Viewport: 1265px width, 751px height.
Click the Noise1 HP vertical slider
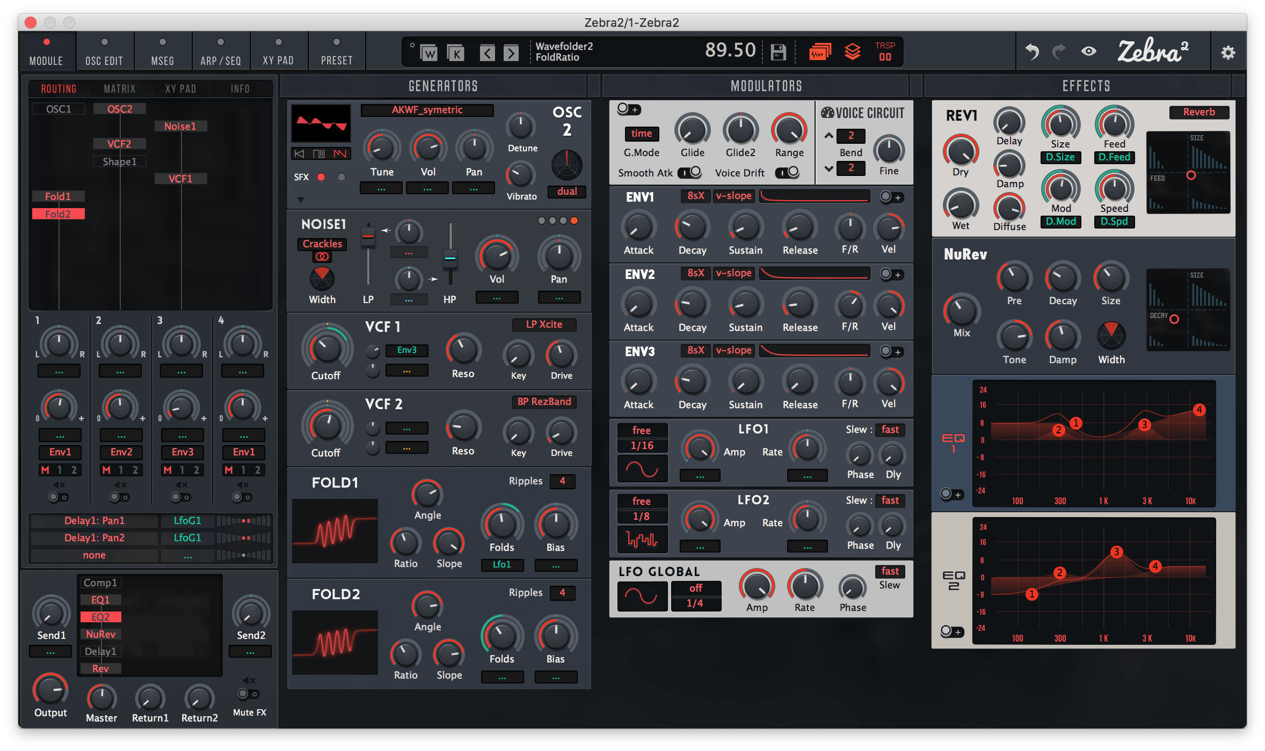450,254
